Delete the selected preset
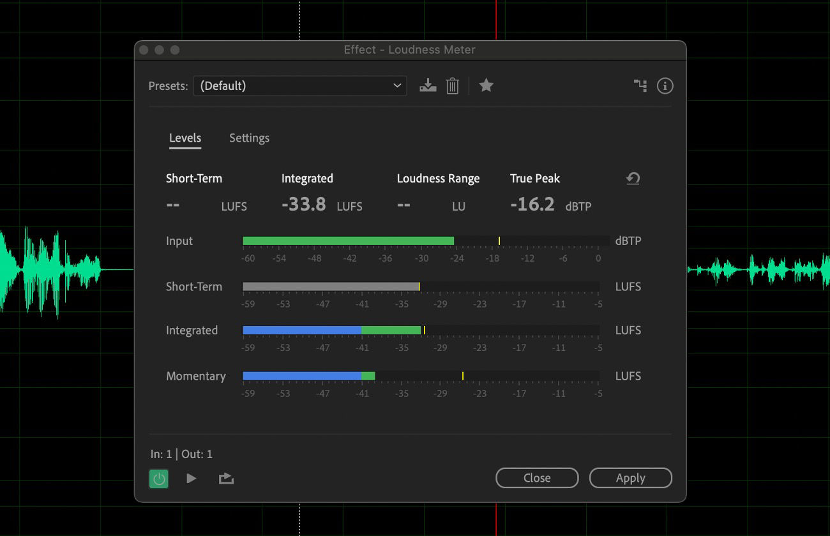The image size is (830, 536). tap(453, 85)
